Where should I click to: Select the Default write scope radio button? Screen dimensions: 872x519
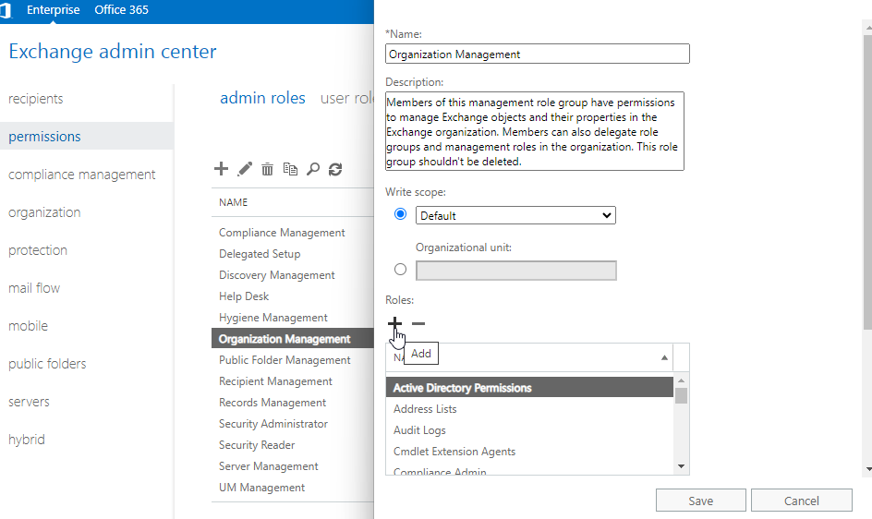pyautogui.click(x=400, y=214)
